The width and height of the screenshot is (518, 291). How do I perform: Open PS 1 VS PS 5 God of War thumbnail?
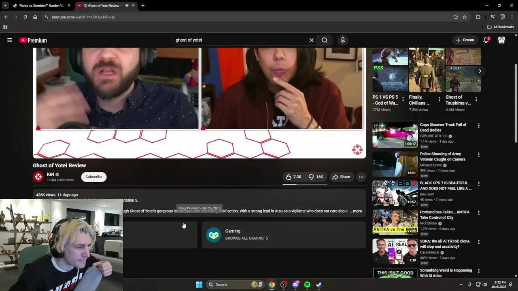[390, 70]
